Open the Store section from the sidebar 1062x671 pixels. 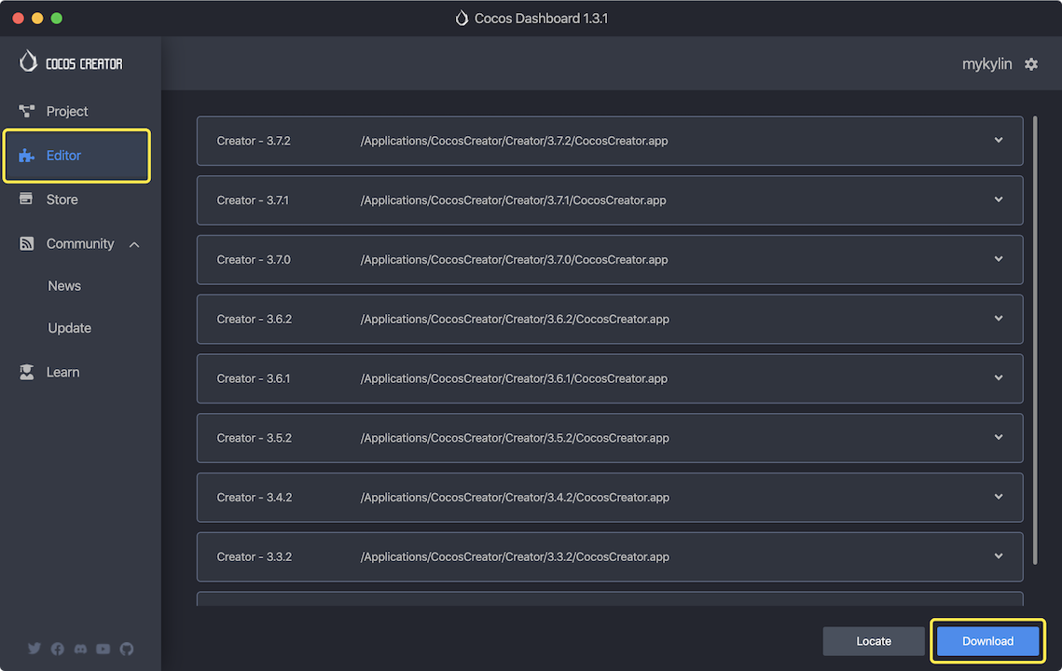(x=62, y=199)
